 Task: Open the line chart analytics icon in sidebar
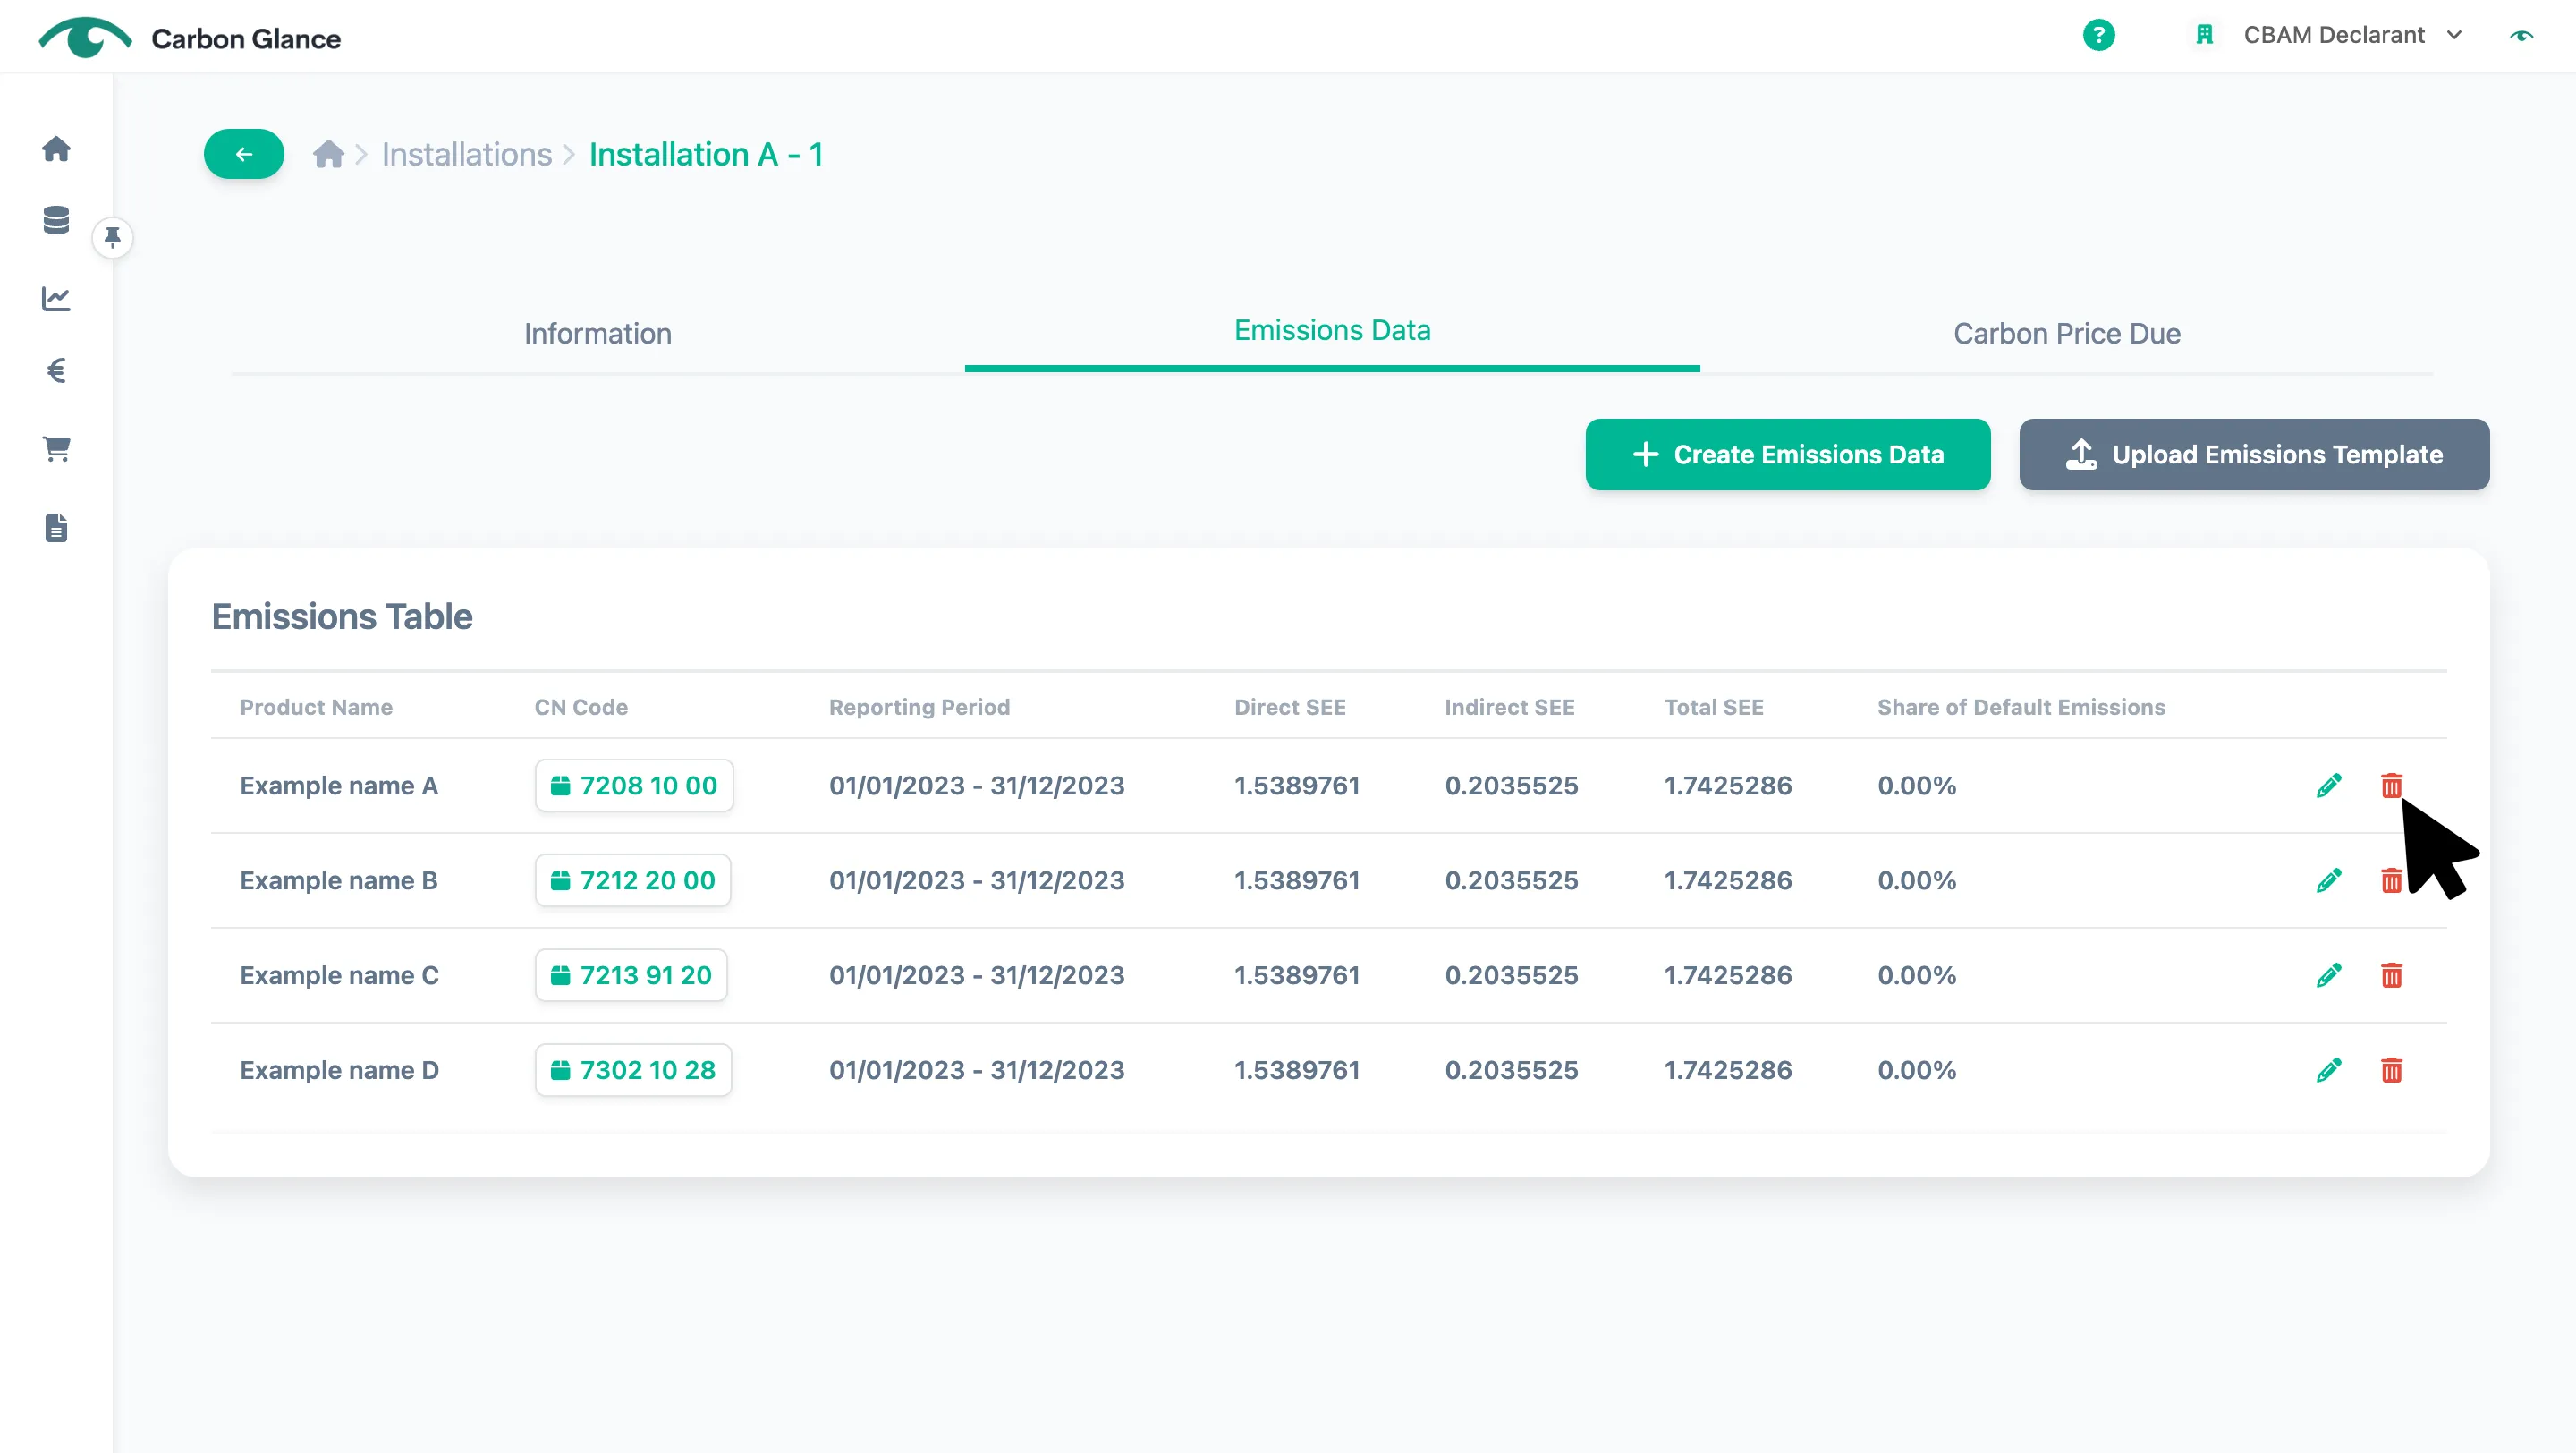click(56, 298)
